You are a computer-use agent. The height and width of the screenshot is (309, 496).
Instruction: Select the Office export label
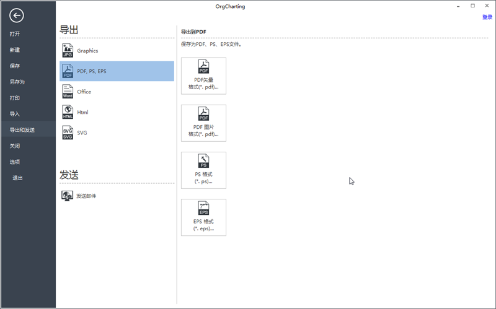tap(84, 92)
